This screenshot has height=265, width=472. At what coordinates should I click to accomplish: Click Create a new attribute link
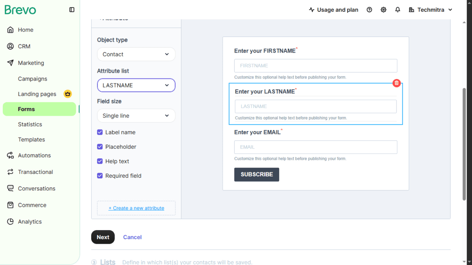point(136,208)
